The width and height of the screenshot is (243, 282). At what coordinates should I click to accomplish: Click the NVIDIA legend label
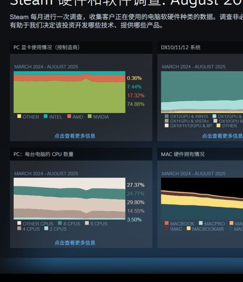pyautogui.click(x=101, y=117)
